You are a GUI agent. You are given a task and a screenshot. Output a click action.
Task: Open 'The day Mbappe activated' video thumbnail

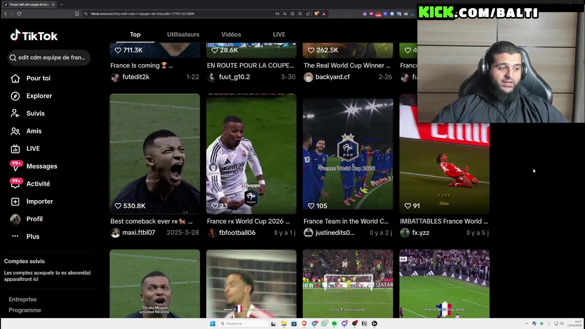[x=154, y=284]
